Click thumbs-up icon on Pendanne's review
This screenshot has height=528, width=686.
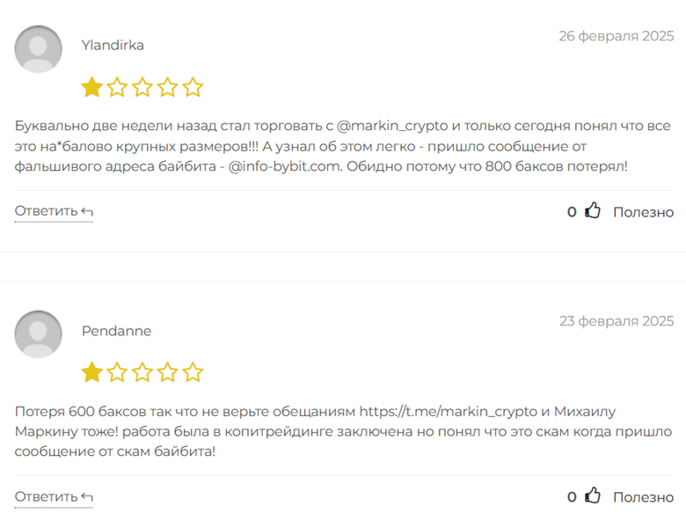tap(593, 496)
